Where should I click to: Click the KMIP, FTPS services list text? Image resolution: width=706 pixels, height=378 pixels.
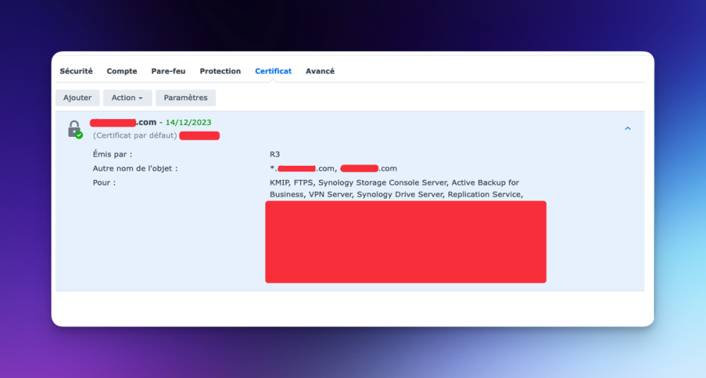[x=396, y=188]
